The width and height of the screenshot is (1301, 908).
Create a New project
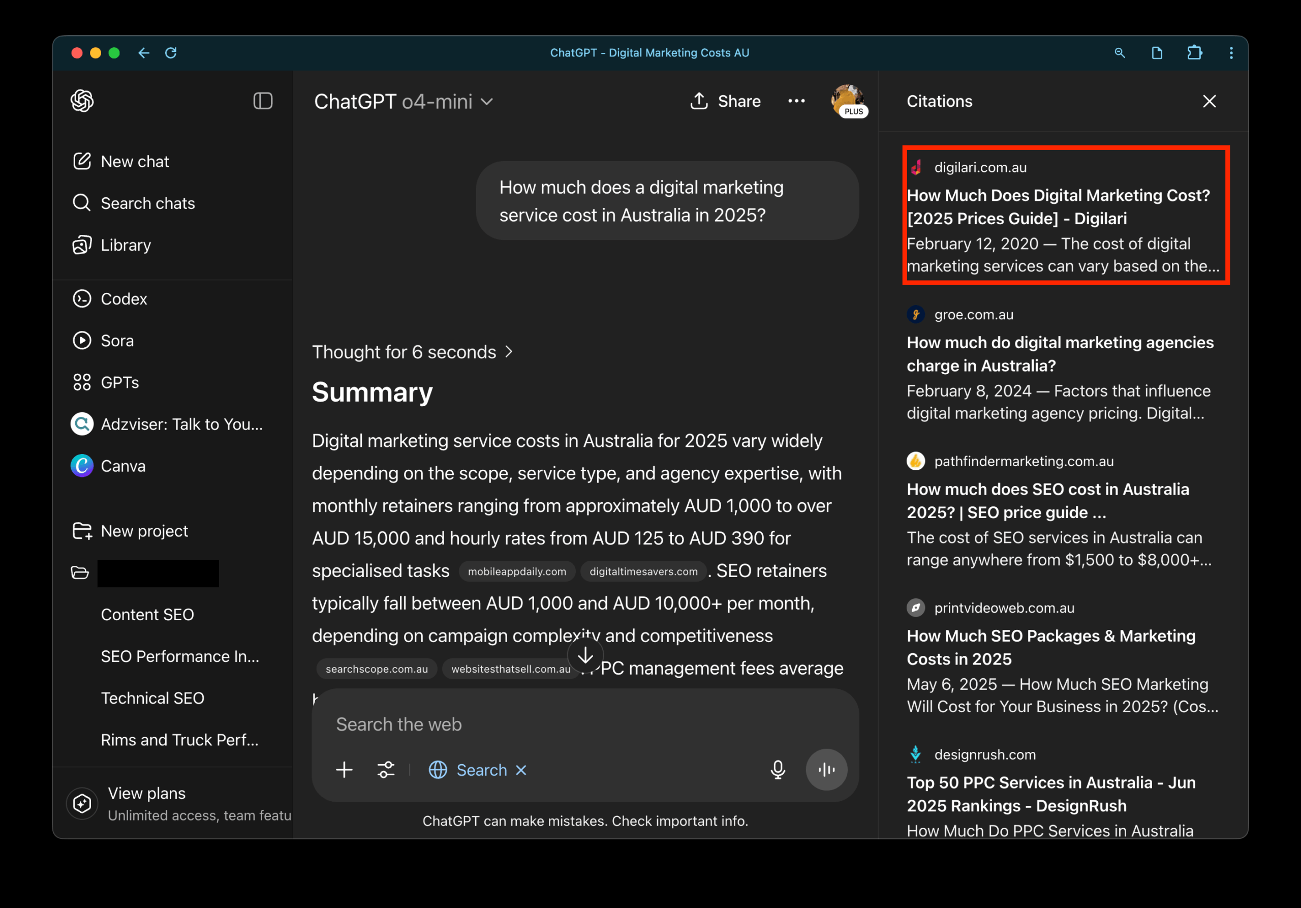point(130,531)
